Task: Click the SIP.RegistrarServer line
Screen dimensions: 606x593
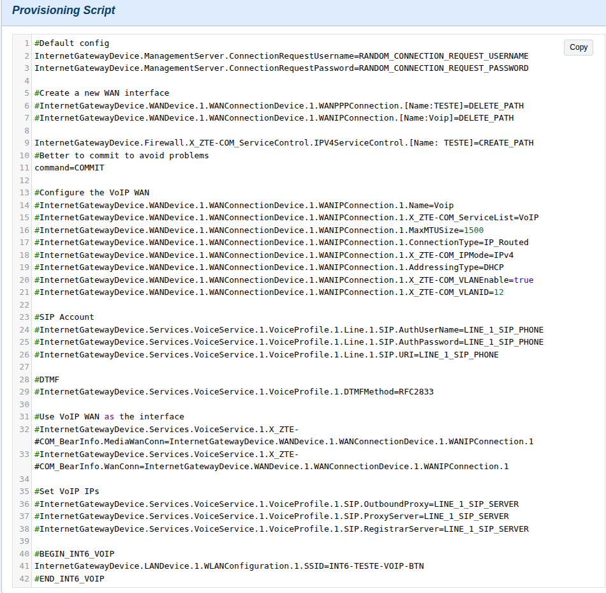Action: (281, 529)
